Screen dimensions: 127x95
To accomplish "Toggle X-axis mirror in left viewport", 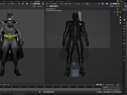I will pos(35,6).
